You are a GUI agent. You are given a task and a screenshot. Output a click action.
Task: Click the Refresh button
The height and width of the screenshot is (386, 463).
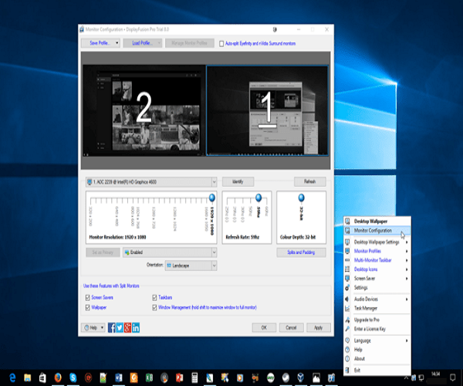click(310, 181)
